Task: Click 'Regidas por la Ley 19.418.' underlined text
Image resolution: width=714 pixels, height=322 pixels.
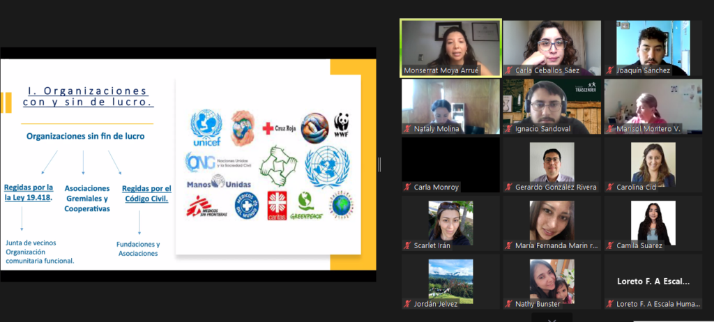Action: (29, 192)
